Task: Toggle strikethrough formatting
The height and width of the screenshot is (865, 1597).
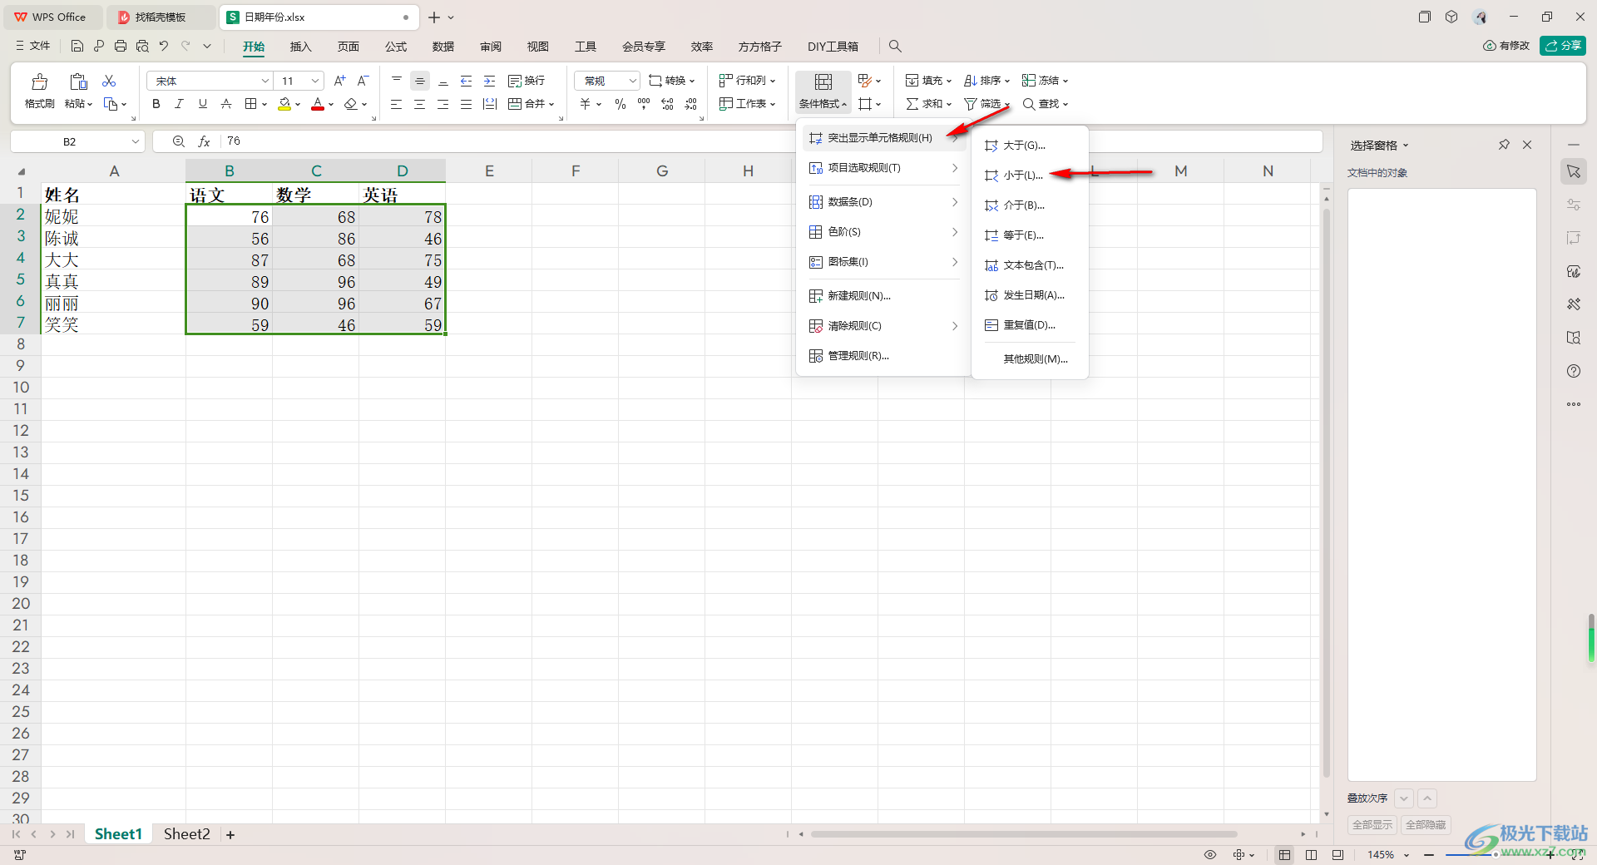Action: [x=225, y=104]
